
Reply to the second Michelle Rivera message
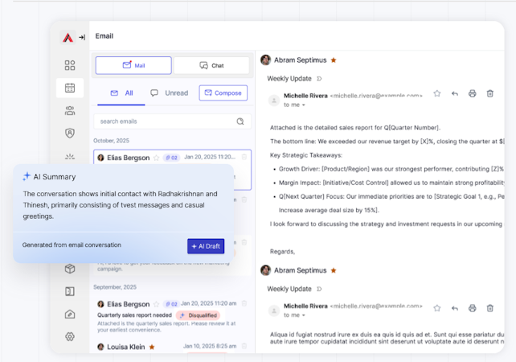tap(455, 308)
